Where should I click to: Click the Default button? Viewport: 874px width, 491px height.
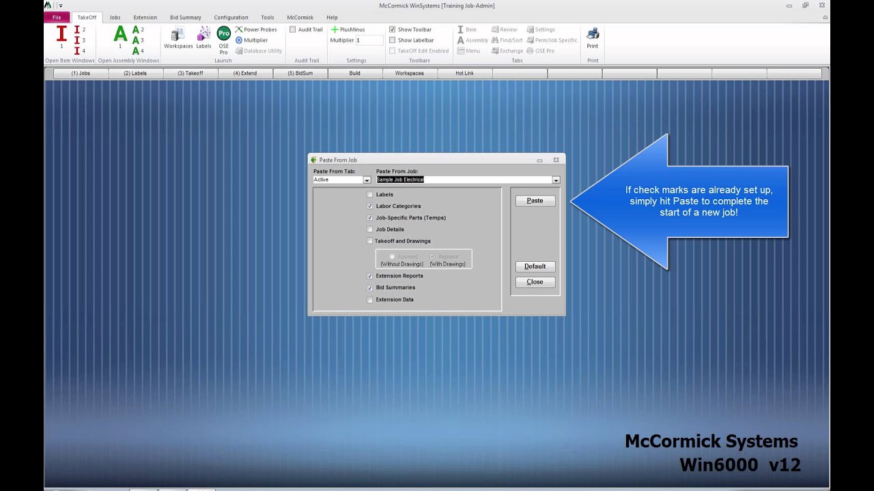[535, 266]
